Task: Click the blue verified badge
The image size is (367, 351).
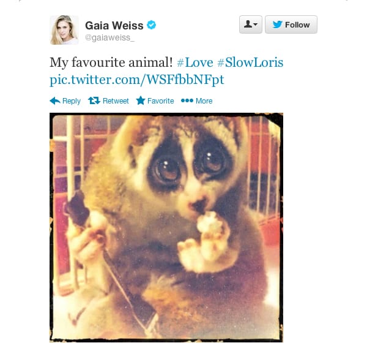Action: (152, 25)
